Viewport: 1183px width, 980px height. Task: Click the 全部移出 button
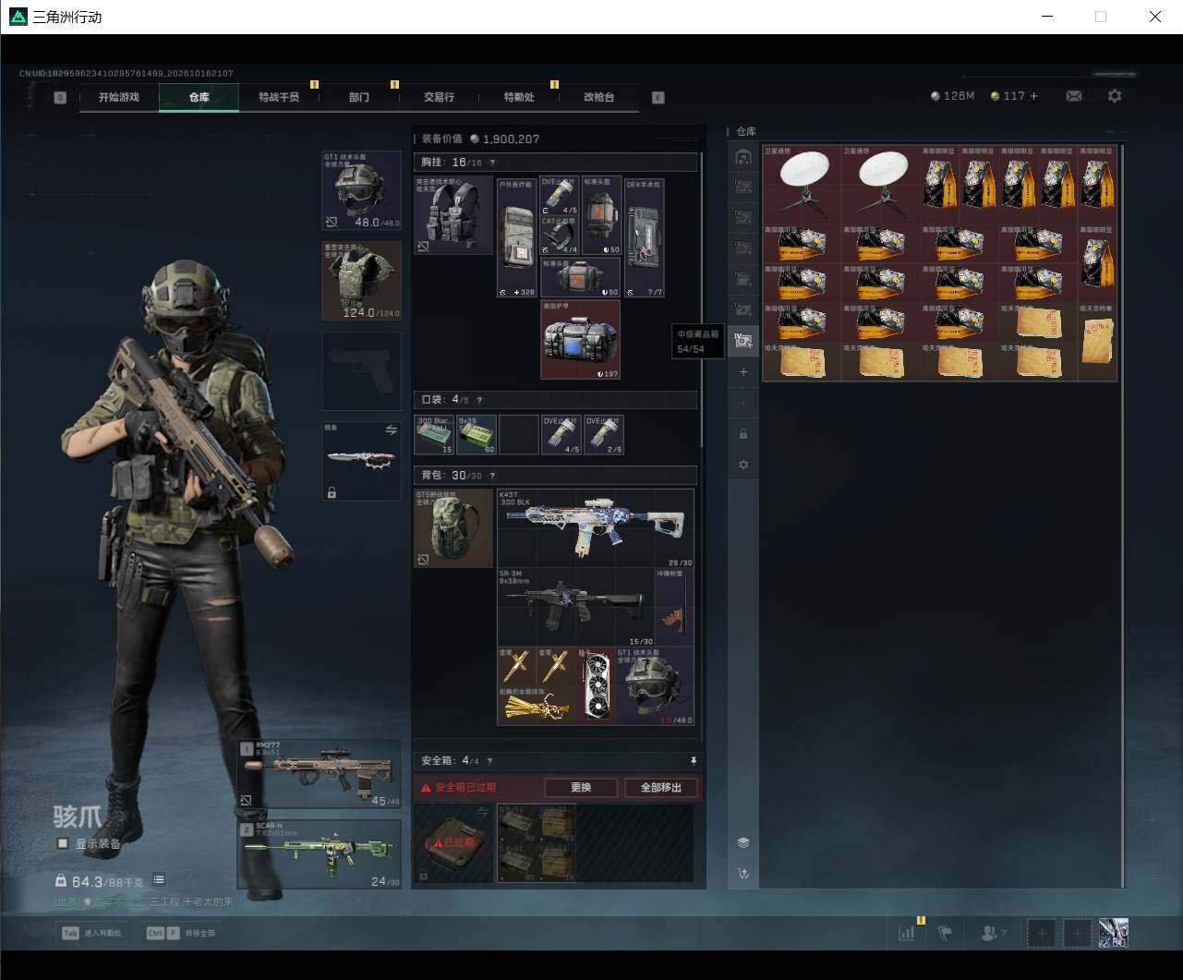click(661, 788)
